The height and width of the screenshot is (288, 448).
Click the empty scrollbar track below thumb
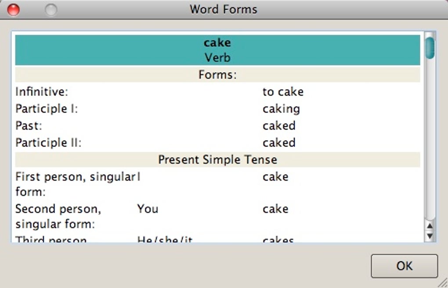tap(430, 140)
